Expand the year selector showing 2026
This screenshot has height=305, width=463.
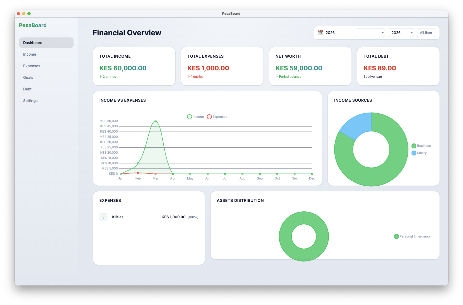click(401, 32)
